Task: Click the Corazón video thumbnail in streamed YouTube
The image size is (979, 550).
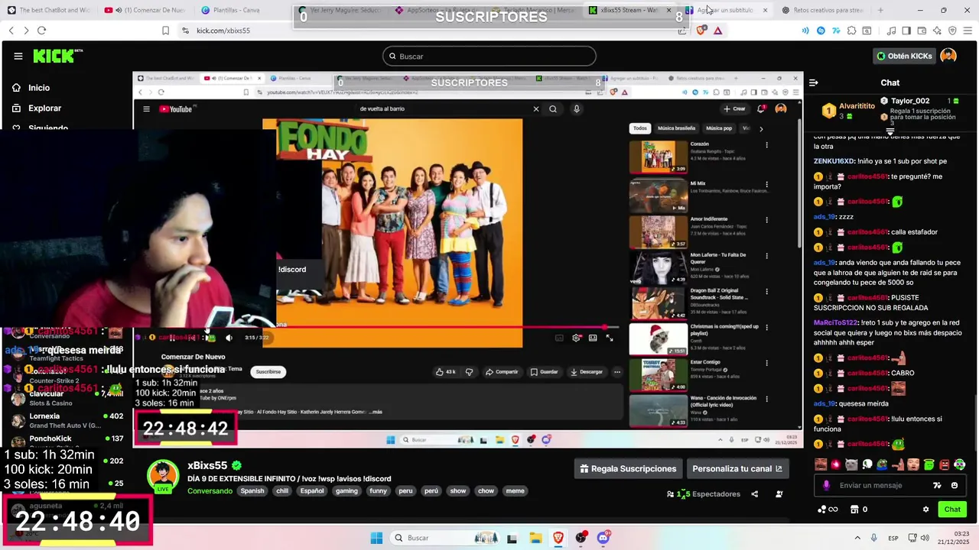Action: tap(658, 157)
